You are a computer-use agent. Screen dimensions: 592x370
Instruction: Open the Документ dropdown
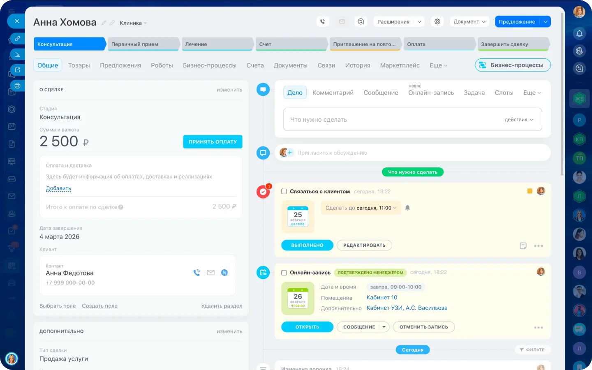click(469, 22)
